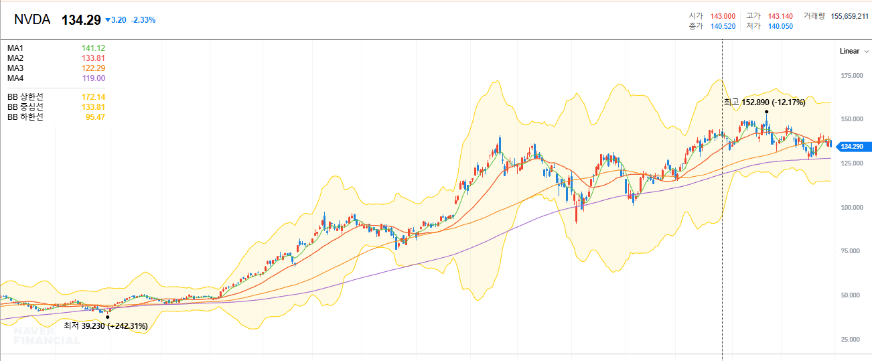Click the MA4 label in legend
Screen dimensions: 872x361
coord(15,78)
